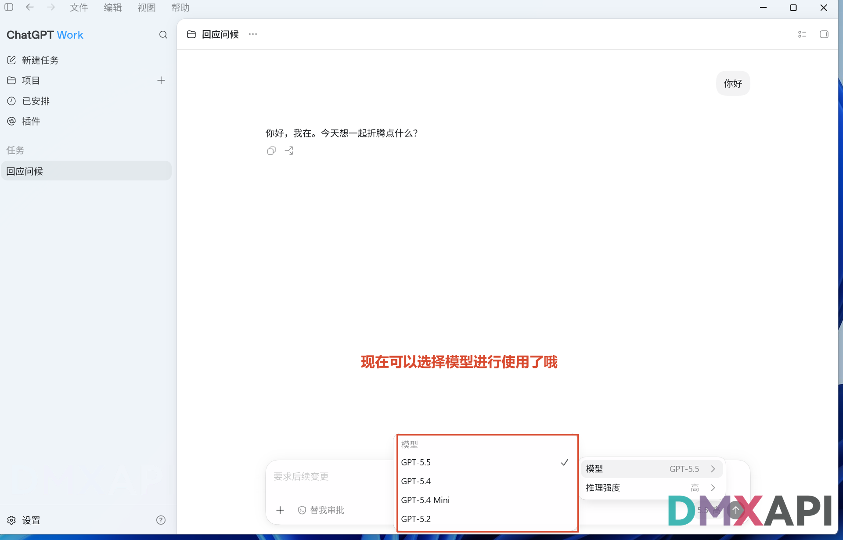This screenshot has height=540, width=843.
Task: Add a new project with plus icon
Action: point(161,80)
